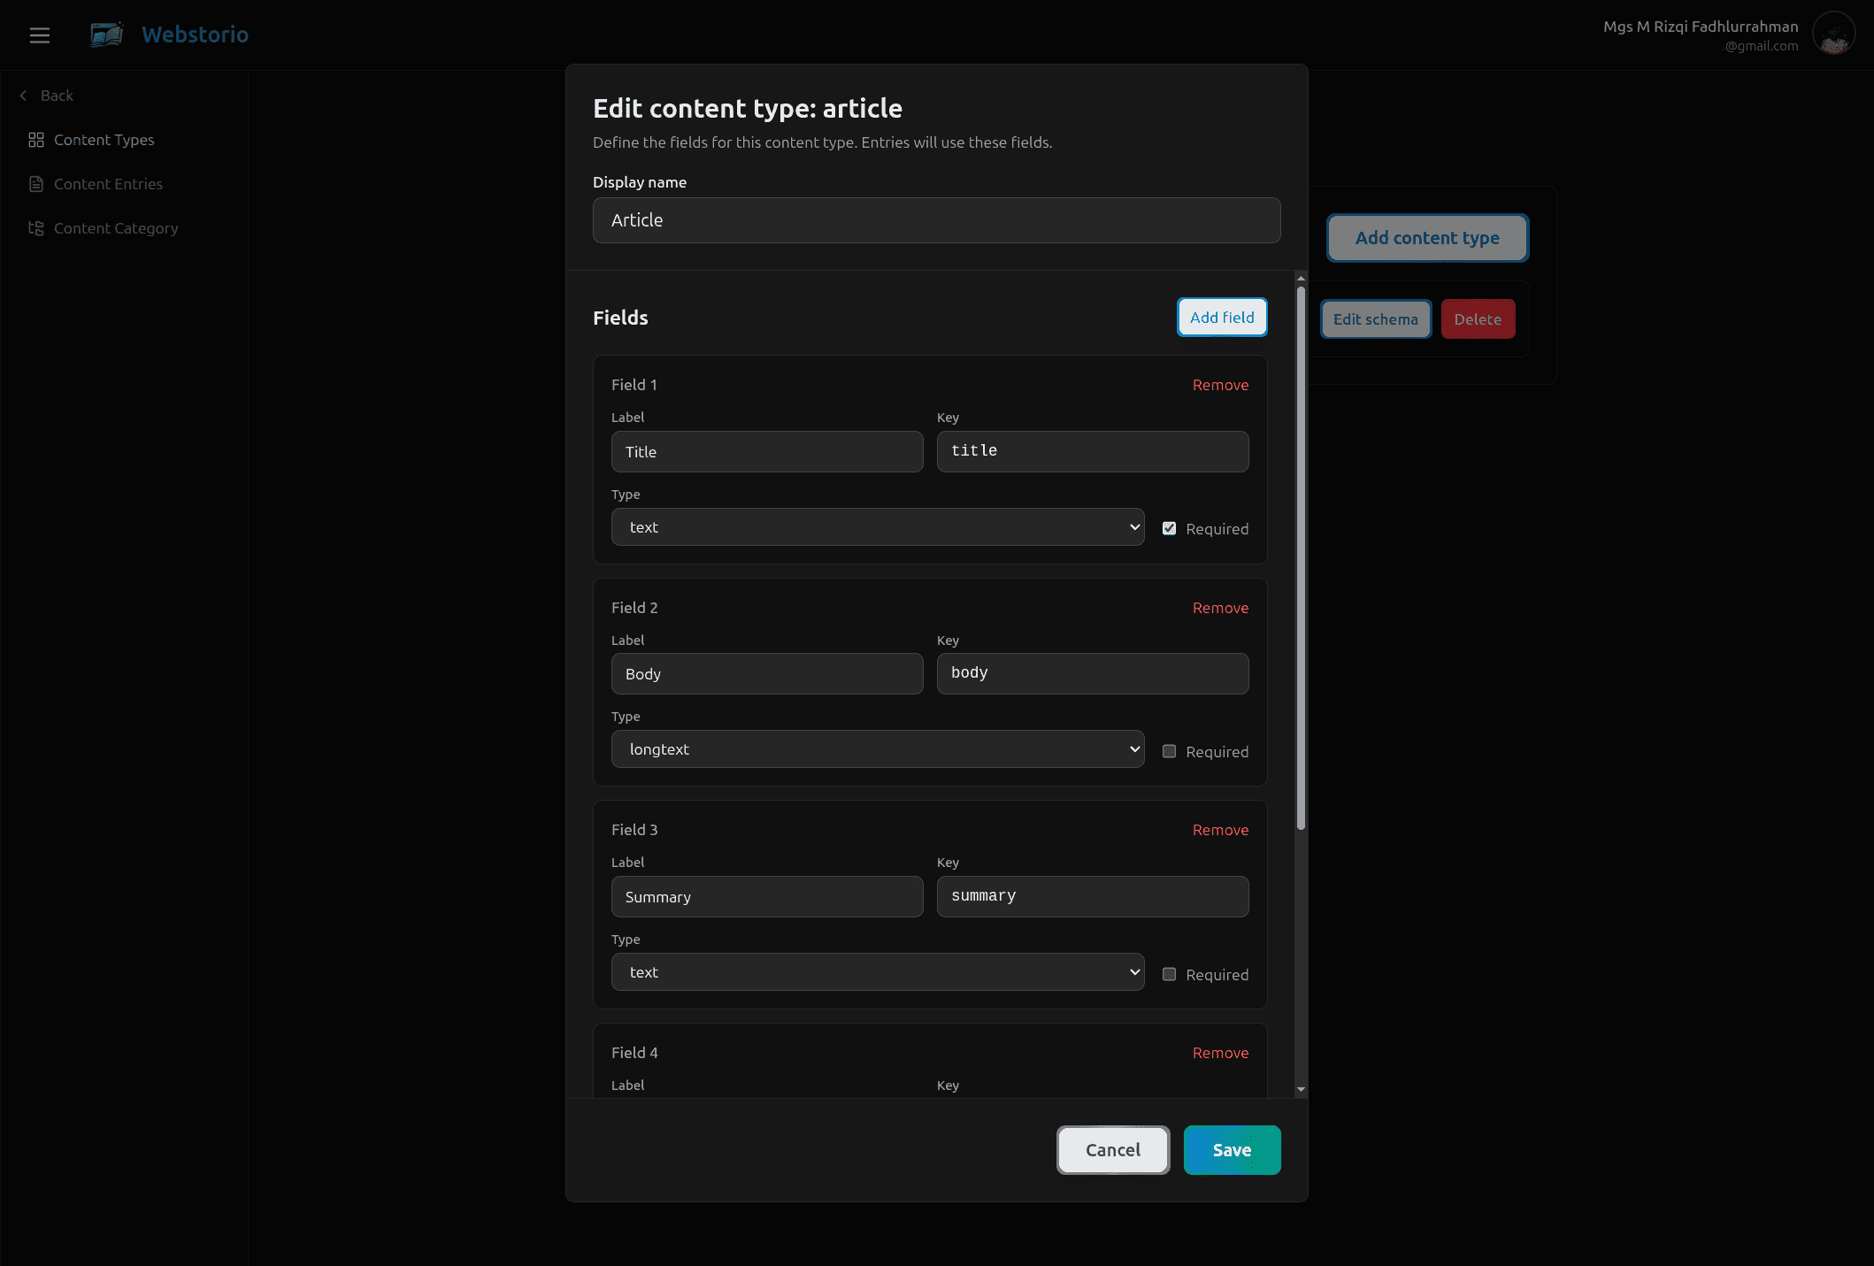Enable the Required checkbox for Field 3
Image resolution: width=1874 pixels, height=1266 pixels.
tap(1169, 974)
